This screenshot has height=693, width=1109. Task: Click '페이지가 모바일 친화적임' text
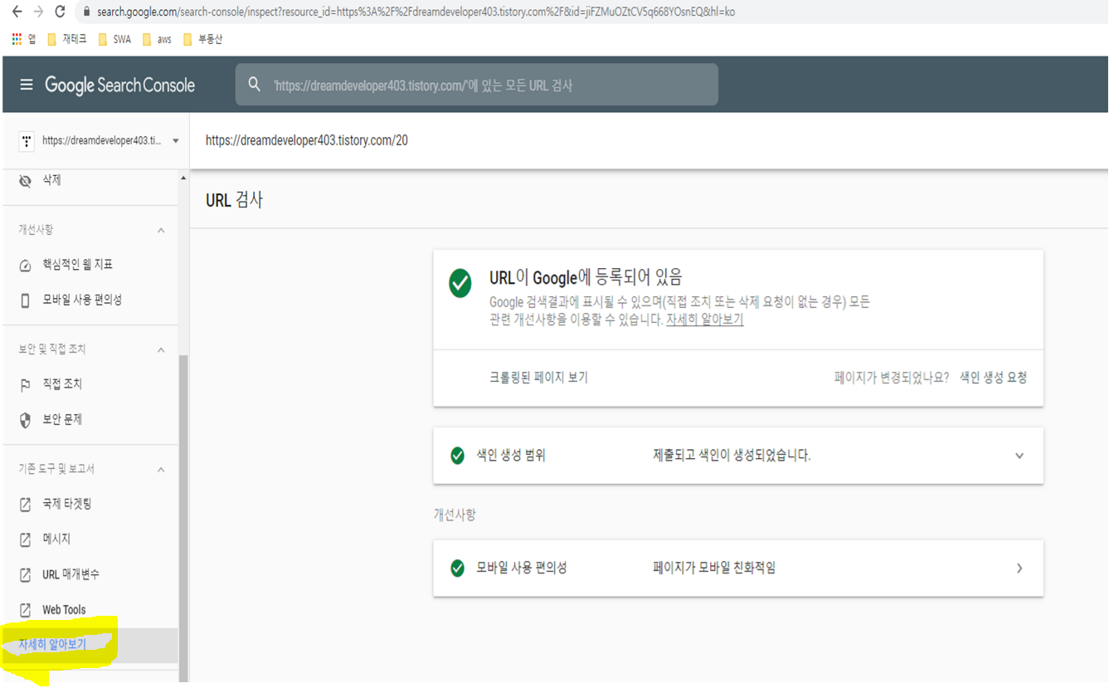tap(714, 569)
